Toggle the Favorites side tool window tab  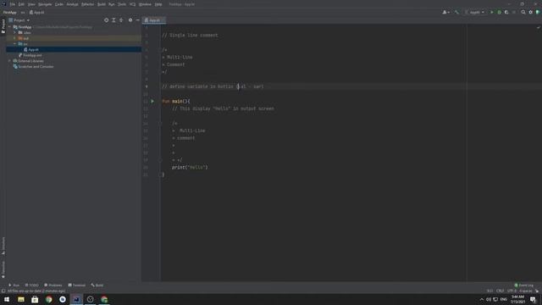click(x=3, y=269)
